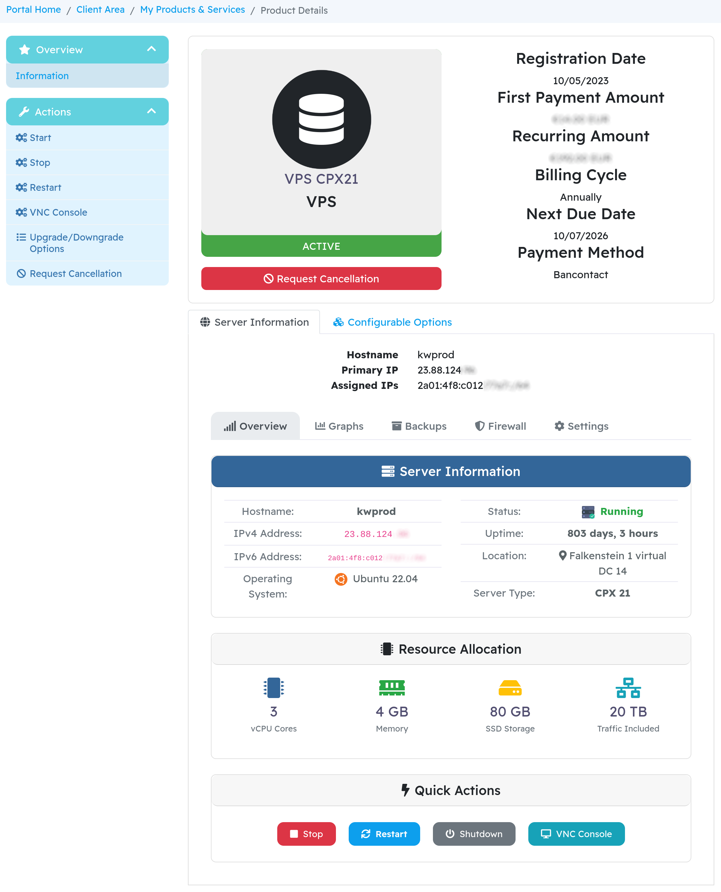
Task: Select the Information sidebar link
Action: coord(87,76)
